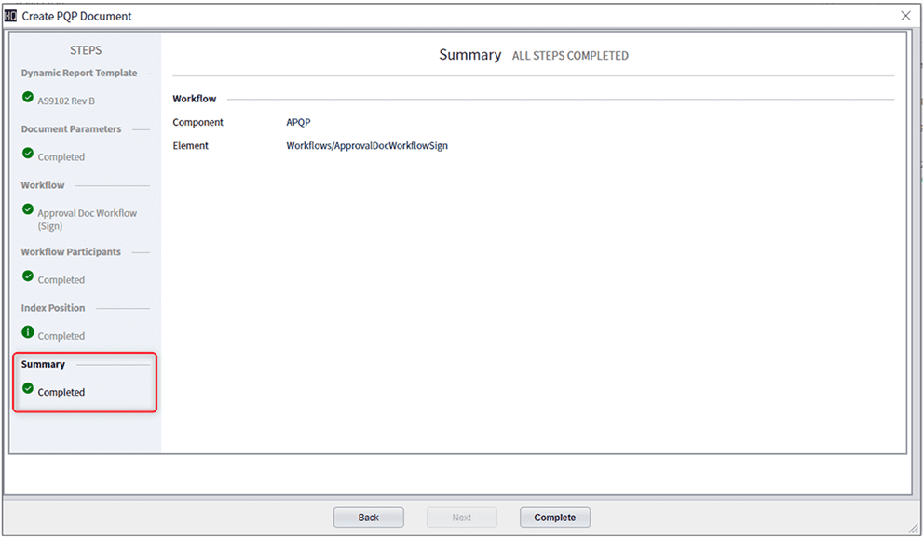Click the Component label
The image size is (924, 538).
(x=198, y=122)
